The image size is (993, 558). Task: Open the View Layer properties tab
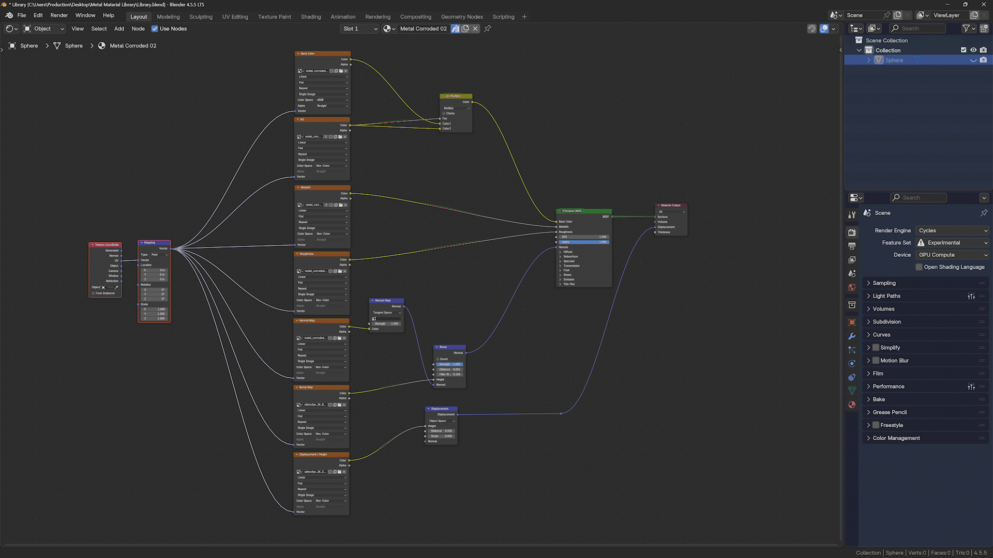tap(852, 260)
